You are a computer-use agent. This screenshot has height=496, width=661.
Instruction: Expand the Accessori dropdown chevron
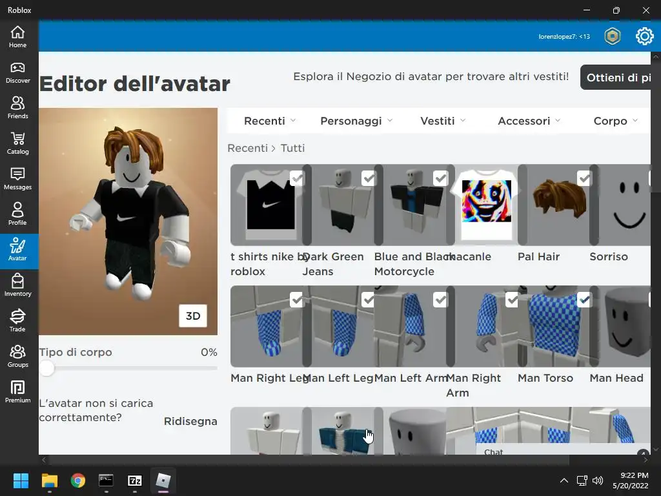tap(558, 121)
